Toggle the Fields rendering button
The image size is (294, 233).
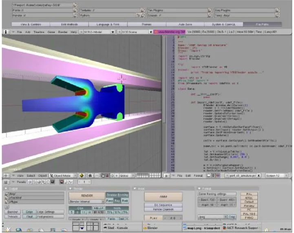(111, 219)
